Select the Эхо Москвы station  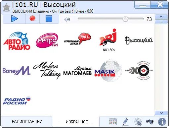[x=139, y=71]
